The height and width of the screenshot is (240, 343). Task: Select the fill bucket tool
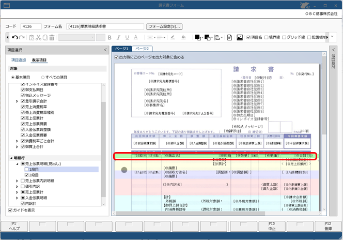tap(183, 37)
